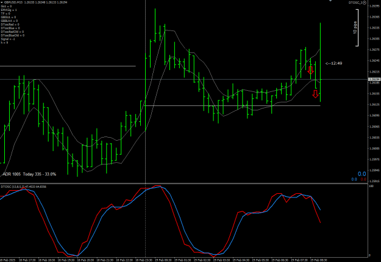Click the DTOSC_3 expert advisor status icon
Image resolution: width=381 pixels, height=262 pixels.
pyautogui.click(x=365, y=2)
